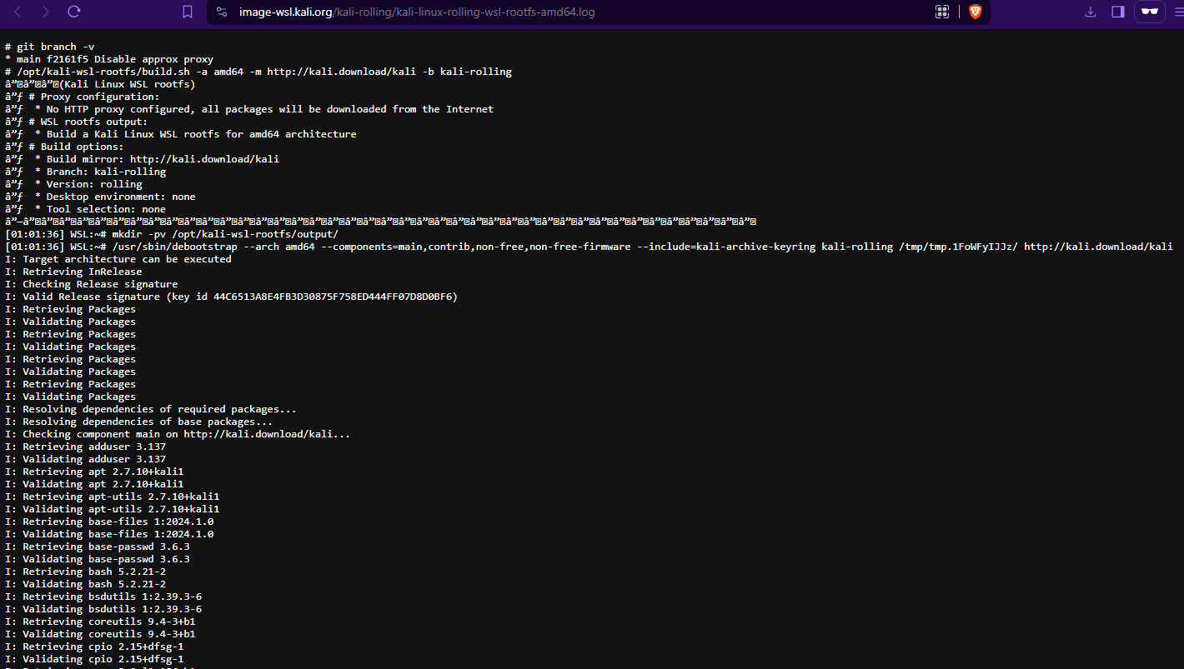Click the address bar URL text

click(417, 12)
